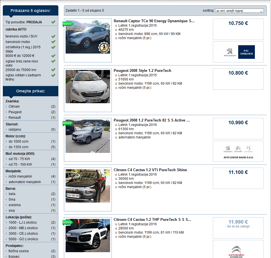Viewport: 271px width, 258px height.
Task: Open the sortiraj sorting dropdown
Action: (x=239, y=11)
